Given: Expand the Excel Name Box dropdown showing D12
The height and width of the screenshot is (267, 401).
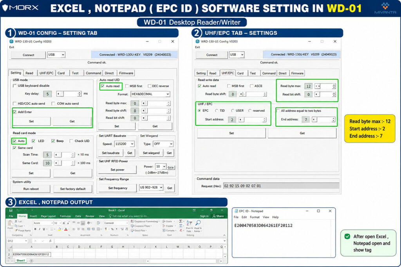Looking at the screenshot, I should coord(26,241).
